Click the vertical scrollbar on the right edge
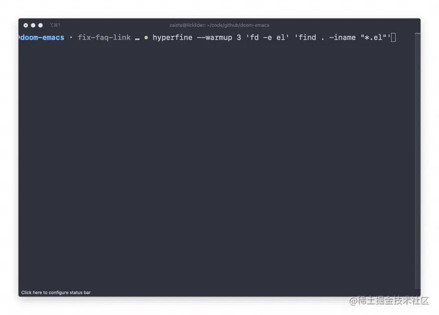 (x=418, y=161)
